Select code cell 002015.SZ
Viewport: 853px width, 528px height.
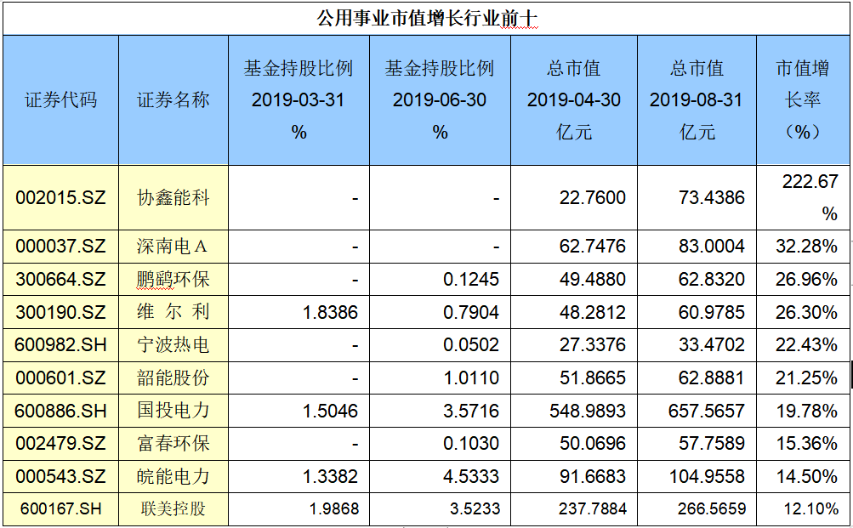pos(61,197)
